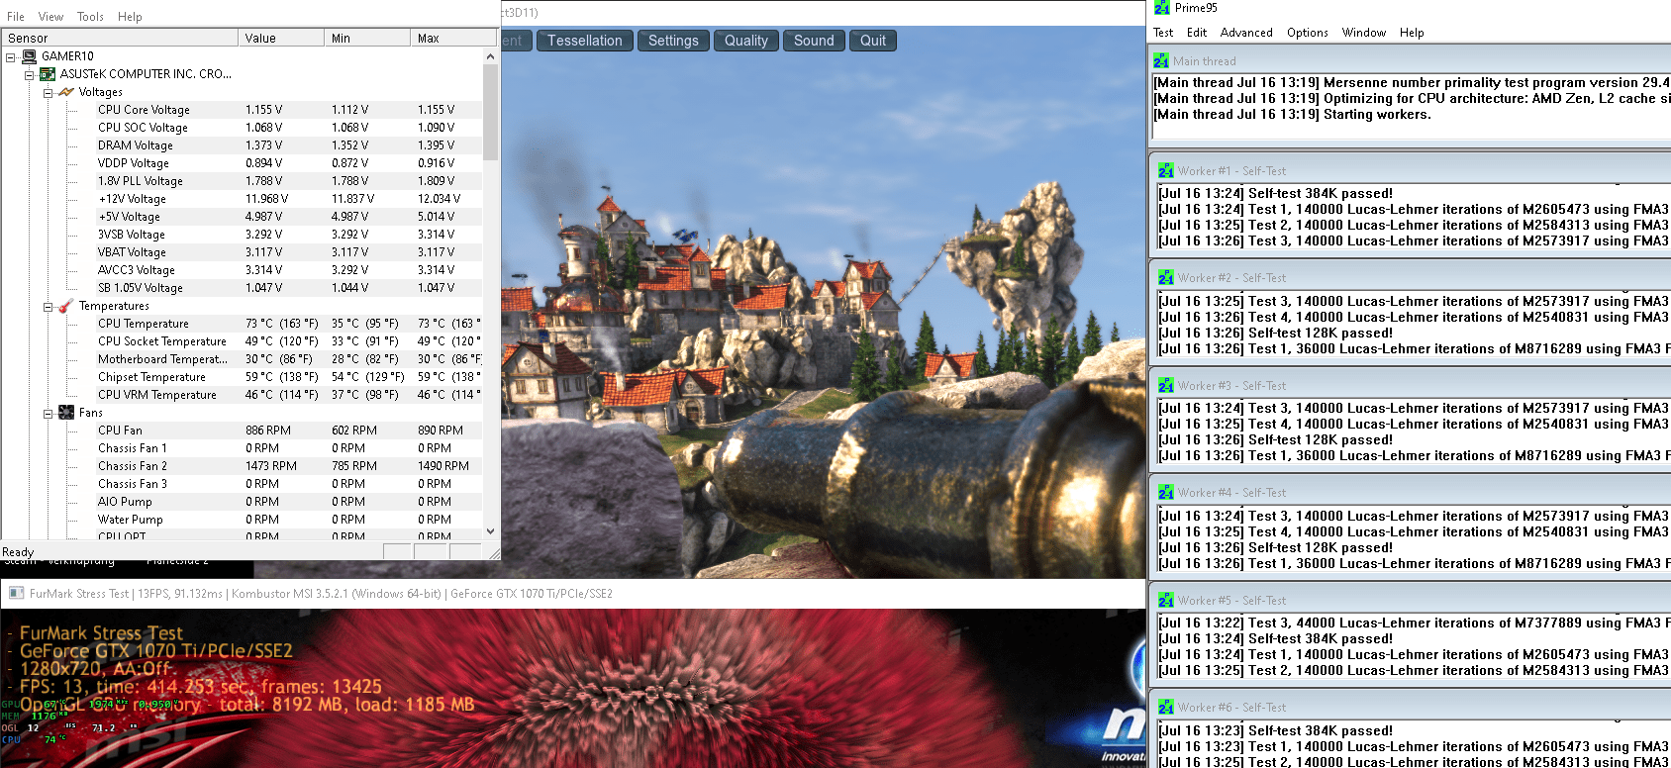Click the ASUSTeK motherboard icon in the tree
The height and width of the screenshot is (768, 1671).
point(48,74)
